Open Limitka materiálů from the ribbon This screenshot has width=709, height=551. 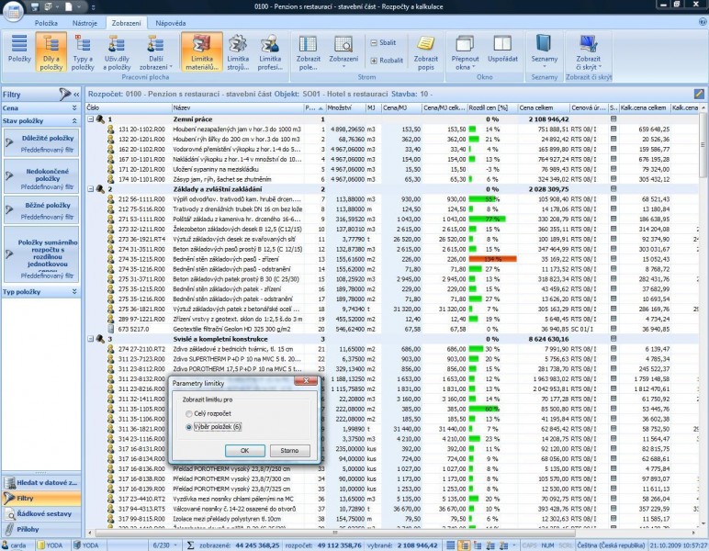pyautogui.click(x=201, y=51)
